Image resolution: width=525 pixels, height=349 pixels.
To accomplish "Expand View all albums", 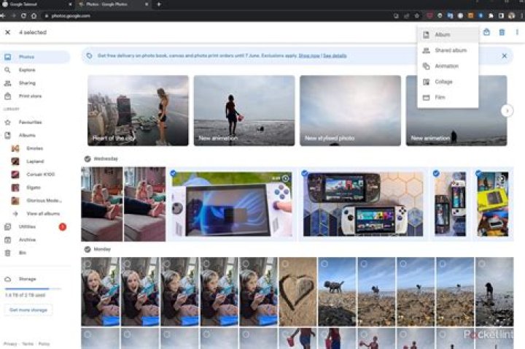I will point(43,213).
